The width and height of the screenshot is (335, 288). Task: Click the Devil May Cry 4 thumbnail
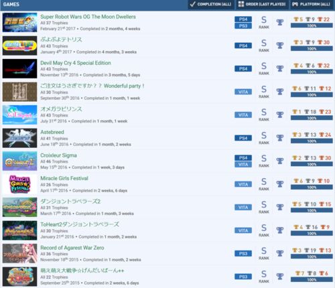click(x=19, y=68)
